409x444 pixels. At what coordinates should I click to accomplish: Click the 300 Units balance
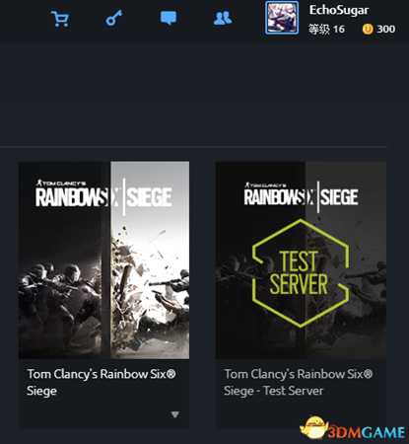pos(385,30)
